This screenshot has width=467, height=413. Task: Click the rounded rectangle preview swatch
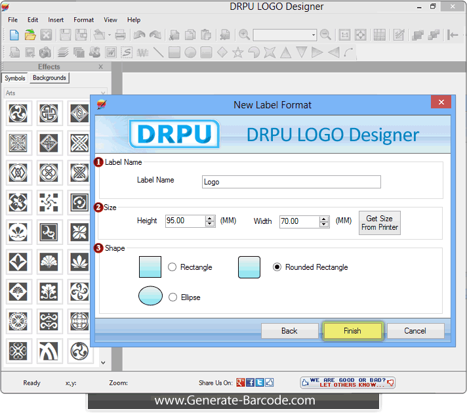(249, 267)
